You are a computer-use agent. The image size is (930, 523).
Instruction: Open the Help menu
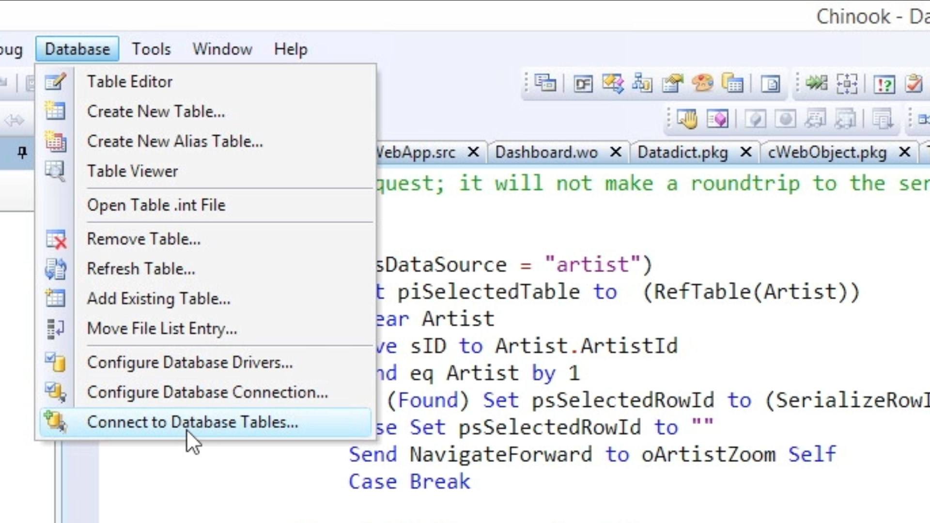[x=290, y=49]
